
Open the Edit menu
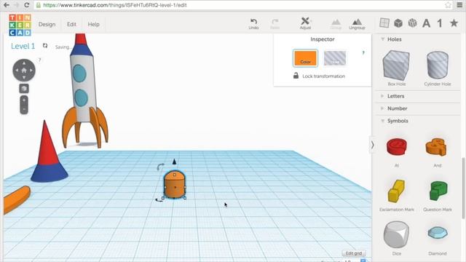[71, 24]
